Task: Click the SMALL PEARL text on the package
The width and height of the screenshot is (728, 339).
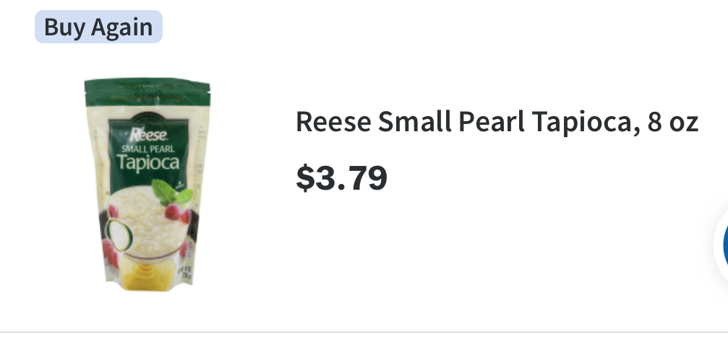Action: click(147, 149)
